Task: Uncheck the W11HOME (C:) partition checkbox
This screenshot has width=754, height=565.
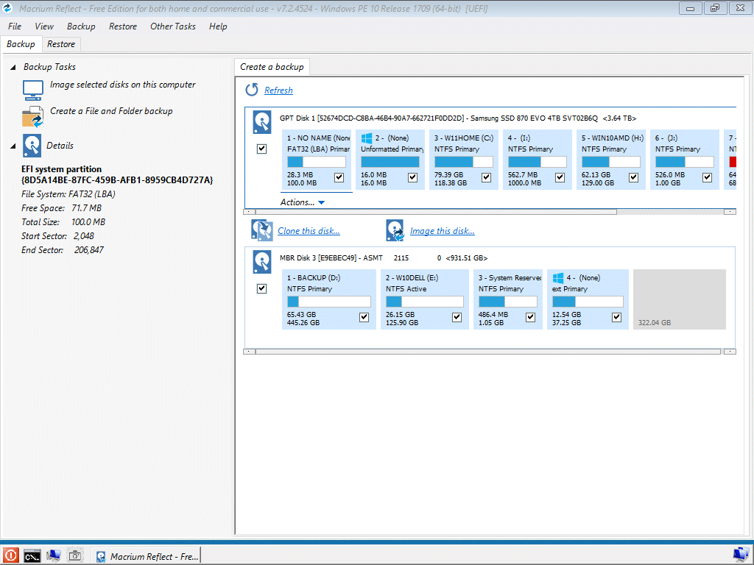Action: 486,178
